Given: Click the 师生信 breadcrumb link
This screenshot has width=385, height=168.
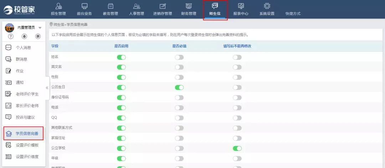Looking at the screenshot, I should [58, 25].
